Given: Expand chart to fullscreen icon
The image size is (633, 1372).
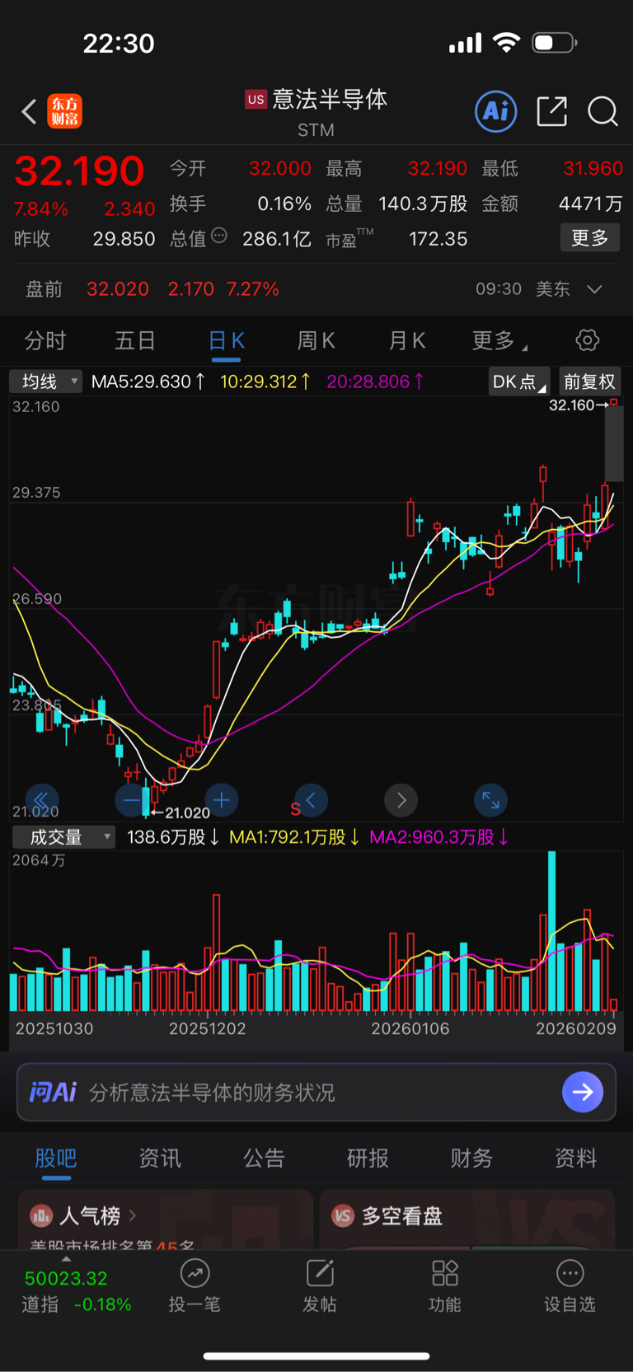Looking at the screenshot, I should click(x=490, y=800).
